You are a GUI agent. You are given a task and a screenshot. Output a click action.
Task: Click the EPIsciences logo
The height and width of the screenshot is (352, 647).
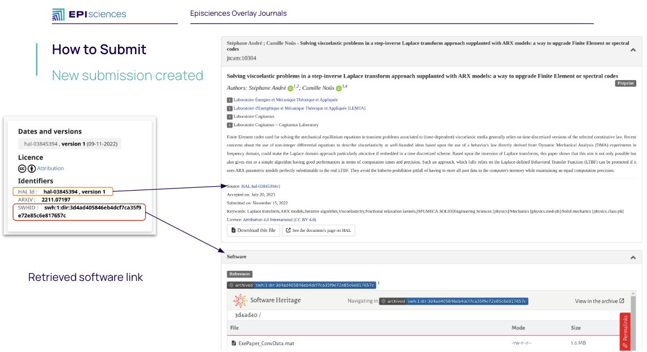pos(89,14)
